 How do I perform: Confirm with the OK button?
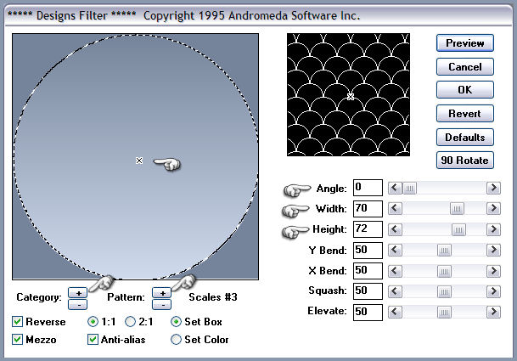(x=465, y=90)
